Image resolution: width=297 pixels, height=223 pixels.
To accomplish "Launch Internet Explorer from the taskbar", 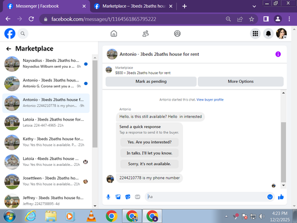I will tap(30, 216).
